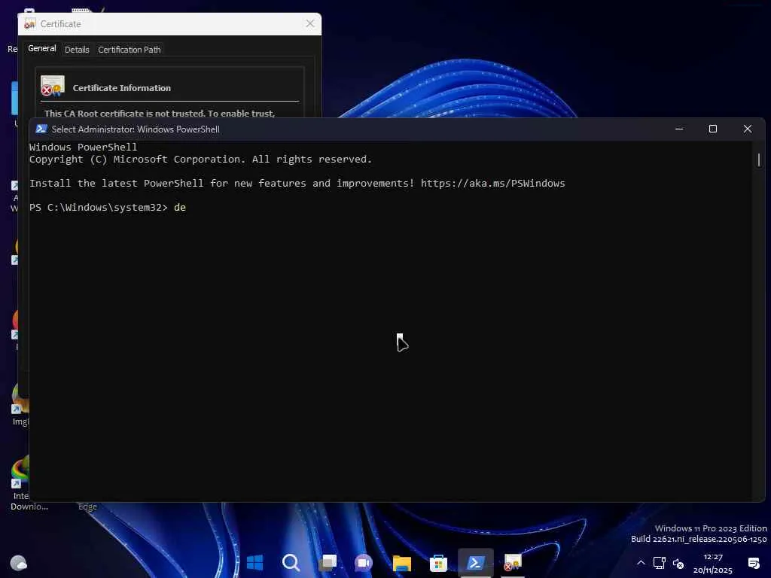Open the notification center icon
This screenshot has width=771, height=578.
753,563
